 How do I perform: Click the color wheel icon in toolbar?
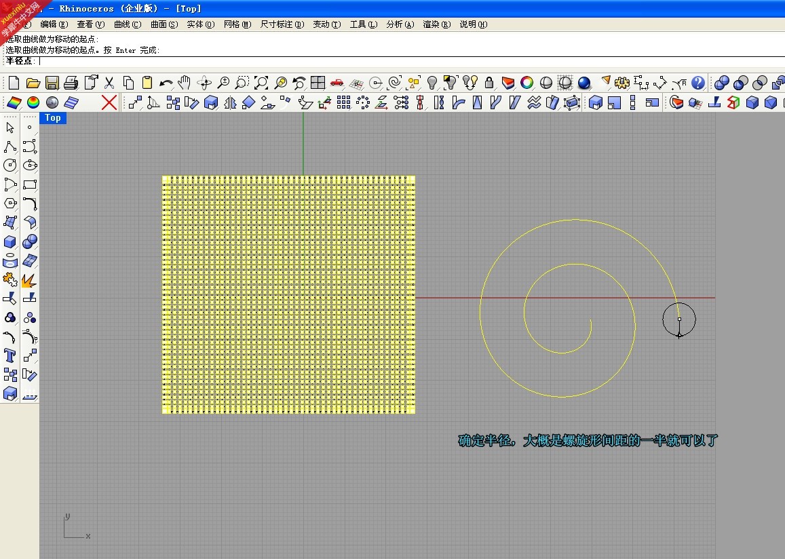pos(526,83)
